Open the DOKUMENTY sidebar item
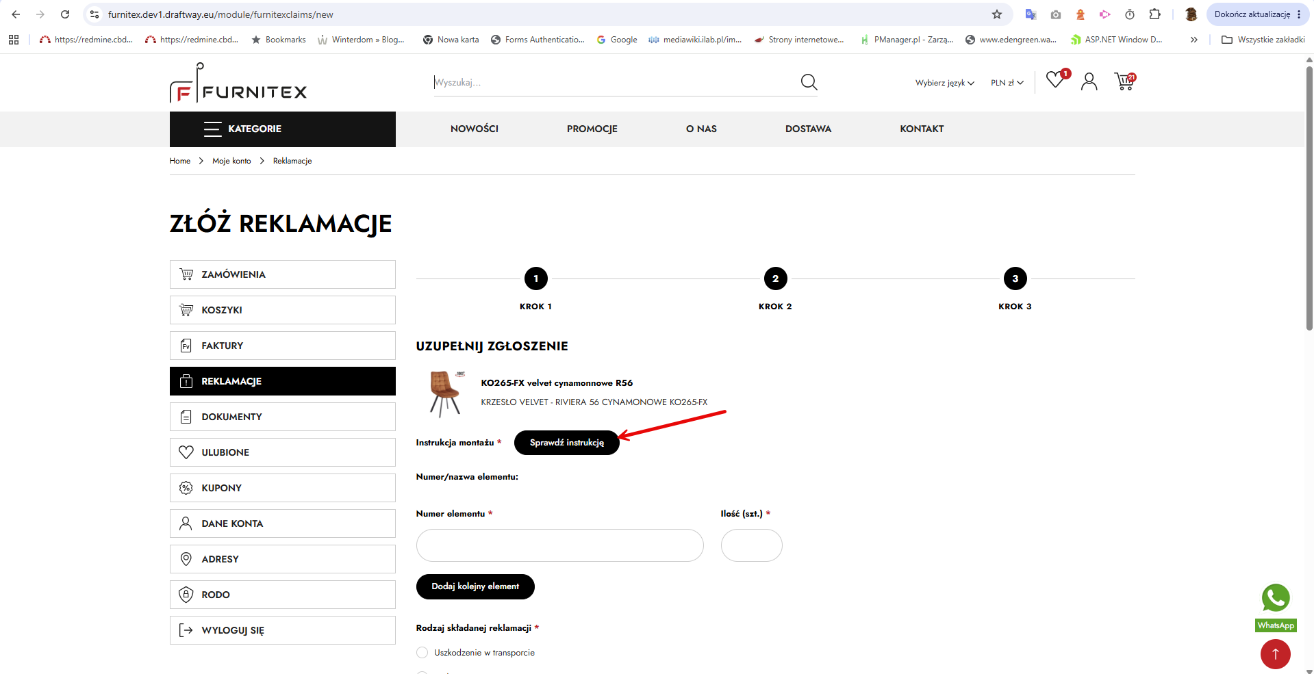Viewport: 1314px width, 674px height. [x=283, y=417]
